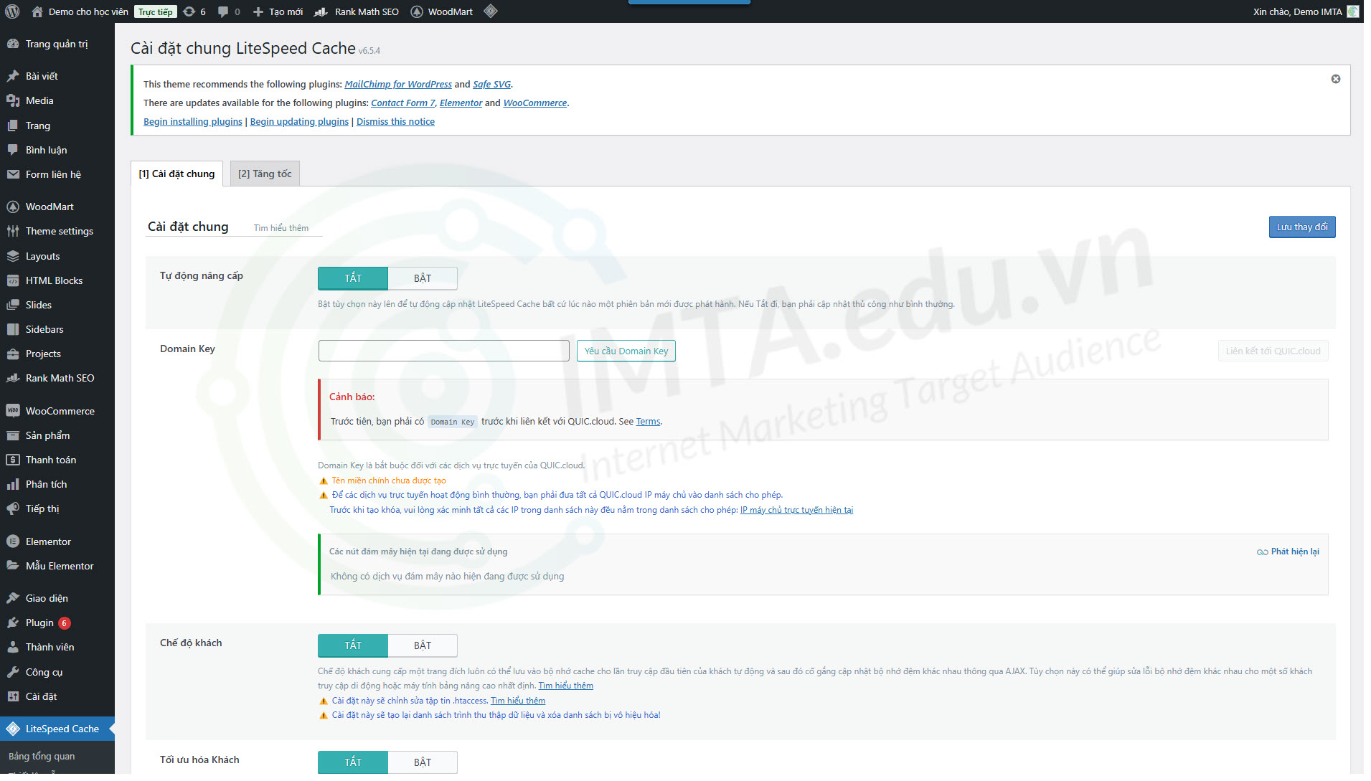Open IP máy chủ trực tuyến hiện tại link
1371x781 pixels.
point(796,510)
